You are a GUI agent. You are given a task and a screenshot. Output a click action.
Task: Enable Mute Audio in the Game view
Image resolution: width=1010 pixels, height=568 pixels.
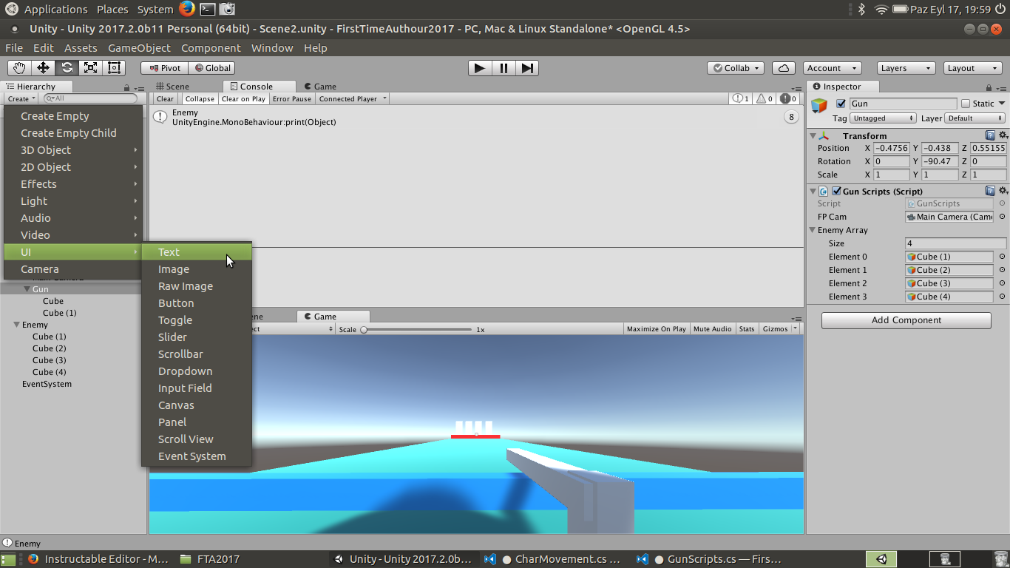(x=712, y=328)
